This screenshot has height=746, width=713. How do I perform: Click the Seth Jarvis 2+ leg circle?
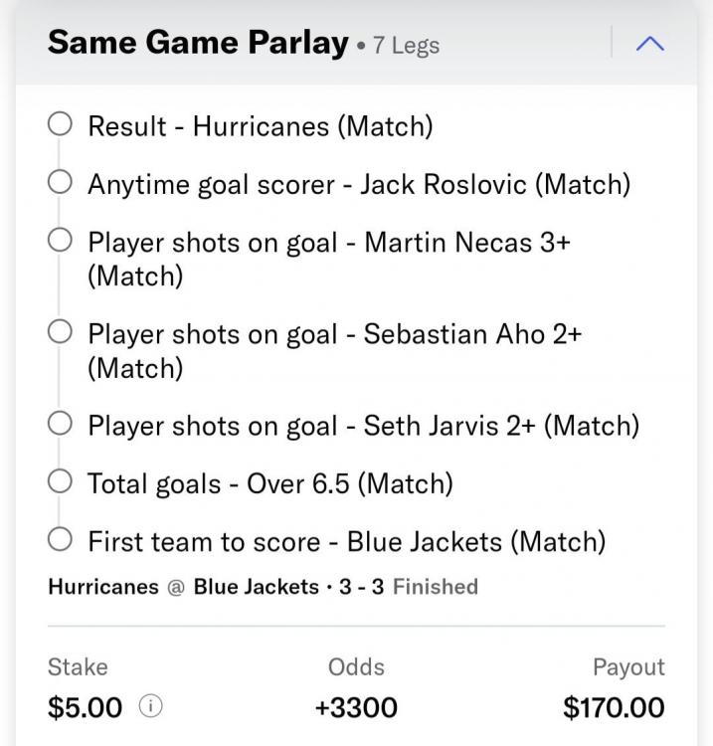pos(60,424)
